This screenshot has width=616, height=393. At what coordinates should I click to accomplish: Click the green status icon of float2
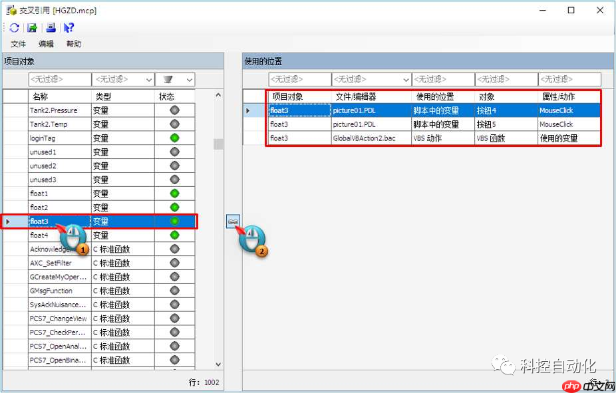pos(174,207)
